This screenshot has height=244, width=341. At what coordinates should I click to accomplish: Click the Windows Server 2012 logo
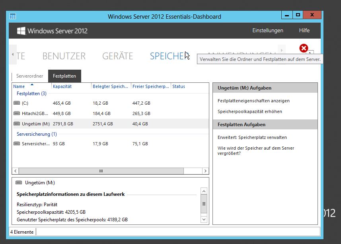click(52, 31)
